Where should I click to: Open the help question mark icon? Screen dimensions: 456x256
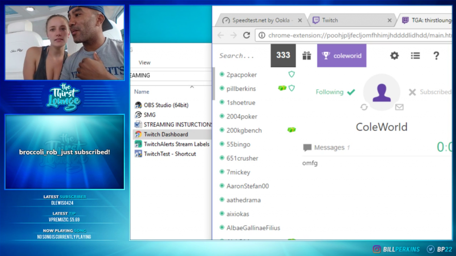tap(436, 56)
